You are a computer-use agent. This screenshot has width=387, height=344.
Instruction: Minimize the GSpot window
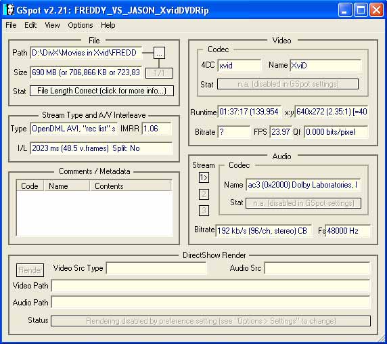345,10
